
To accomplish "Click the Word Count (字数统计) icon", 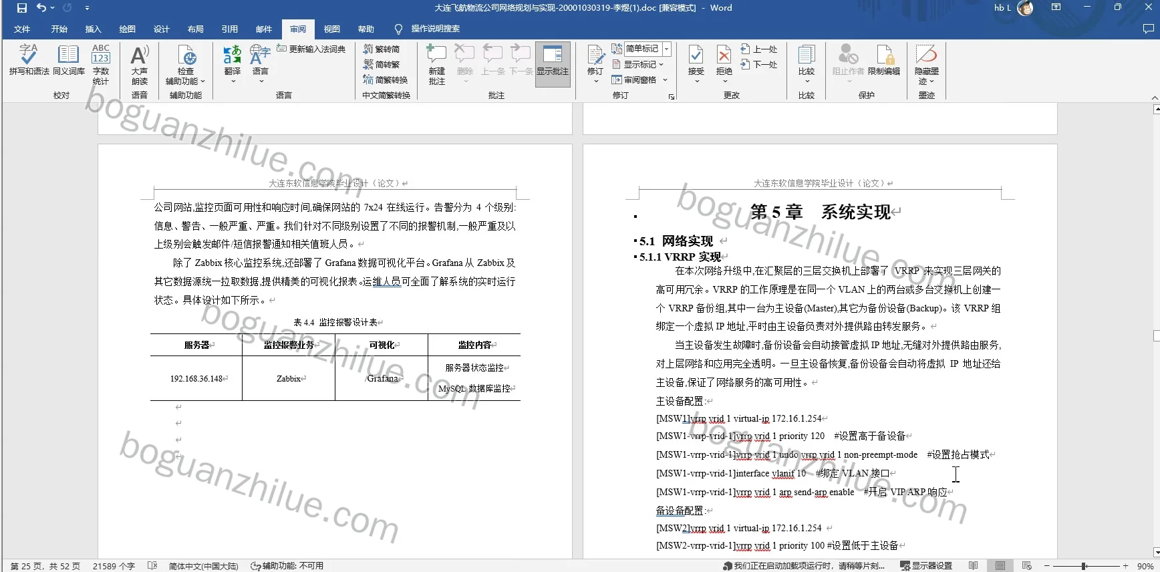I will click(x=101, y=64).
